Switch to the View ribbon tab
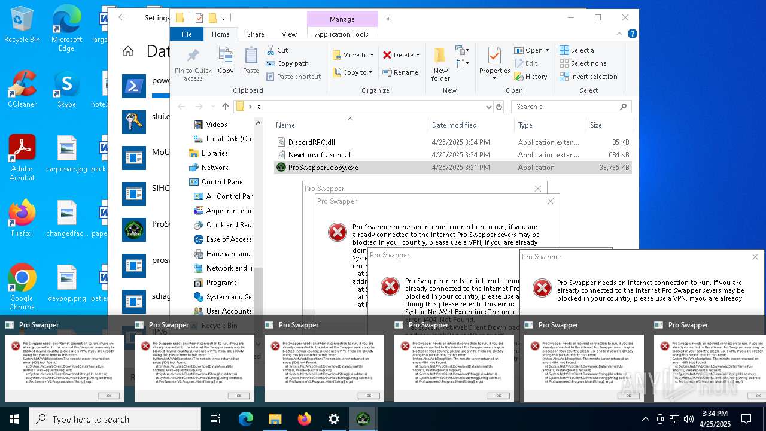Image resolution: width=766 pixels, height=431 pixels. 289,34
